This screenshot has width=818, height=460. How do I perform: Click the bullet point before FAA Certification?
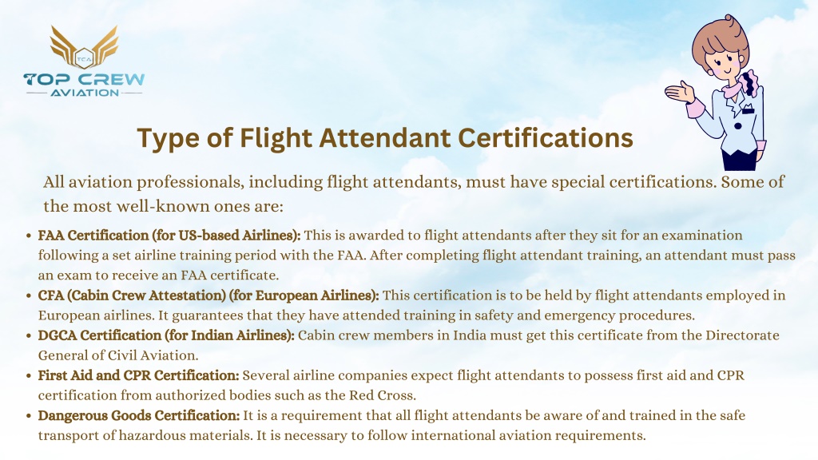29,236
